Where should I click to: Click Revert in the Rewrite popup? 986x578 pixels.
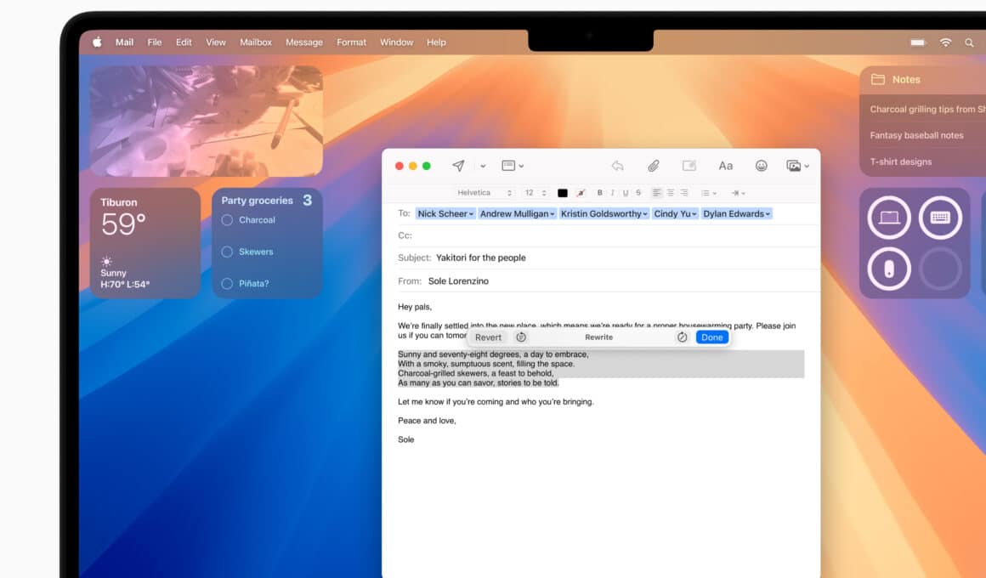click(488, 337)
